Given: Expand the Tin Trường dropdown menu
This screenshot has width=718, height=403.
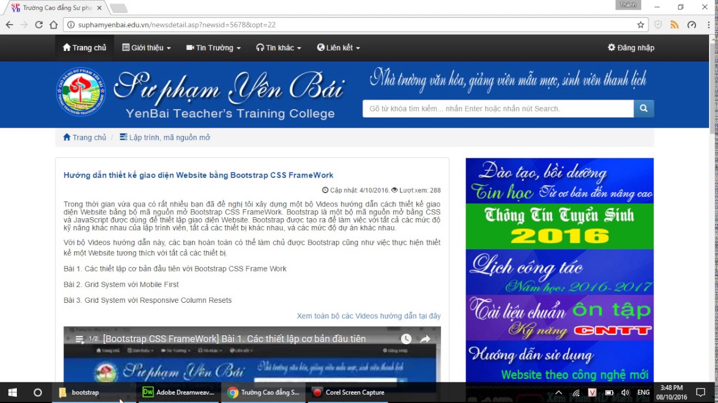Looking at the screenshot, I should (x=213, y=48).
